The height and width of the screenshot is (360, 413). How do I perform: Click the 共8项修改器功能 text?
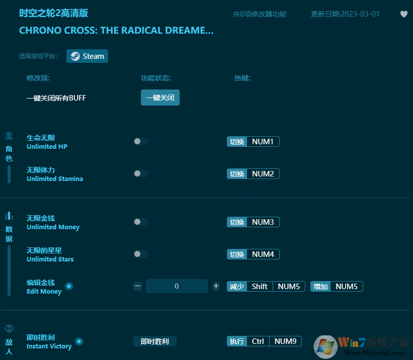(260, 14)
